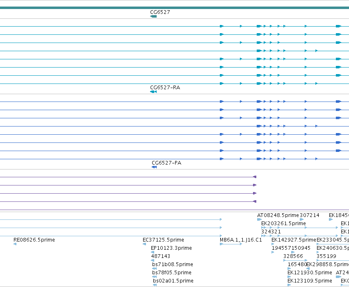Viewport: 349px width, 287px height.
Task: Click the AT08248.5prime label
Action: point(278,215)
